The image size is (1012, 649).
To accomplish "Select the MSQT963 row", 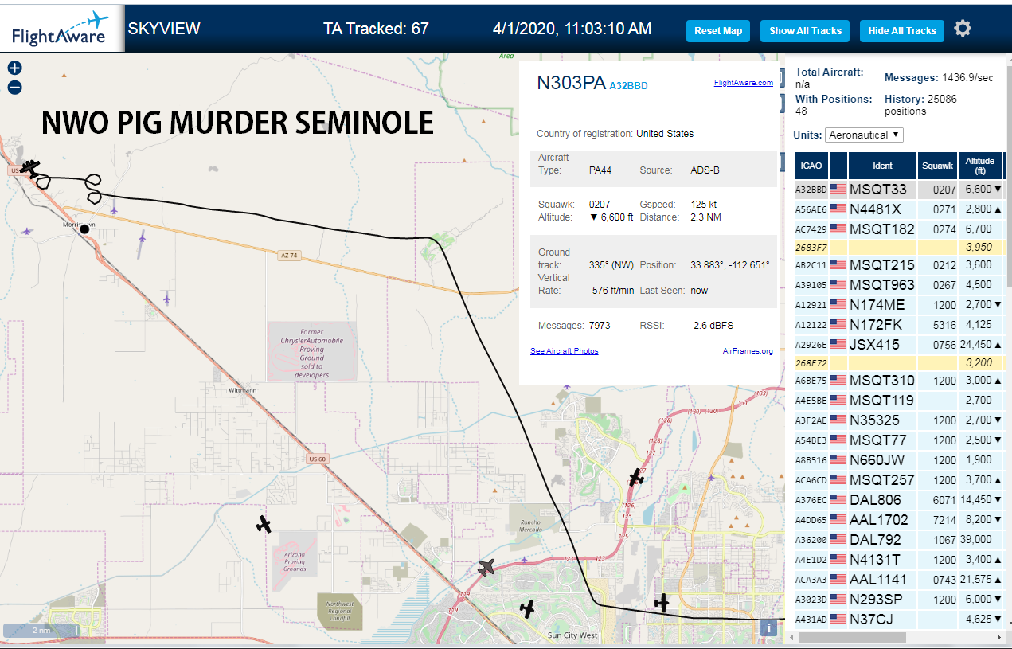I will click(899, 285).
